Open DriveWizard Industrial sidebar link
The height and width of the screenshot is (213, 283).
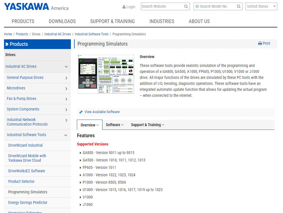pos(25,145)
